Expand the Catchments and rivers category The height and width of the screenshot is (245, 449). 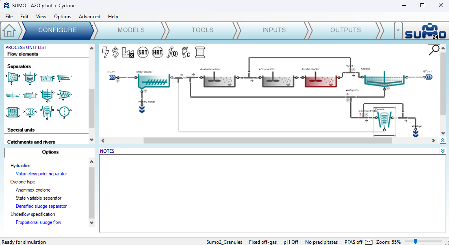click(x=31, y=142)
